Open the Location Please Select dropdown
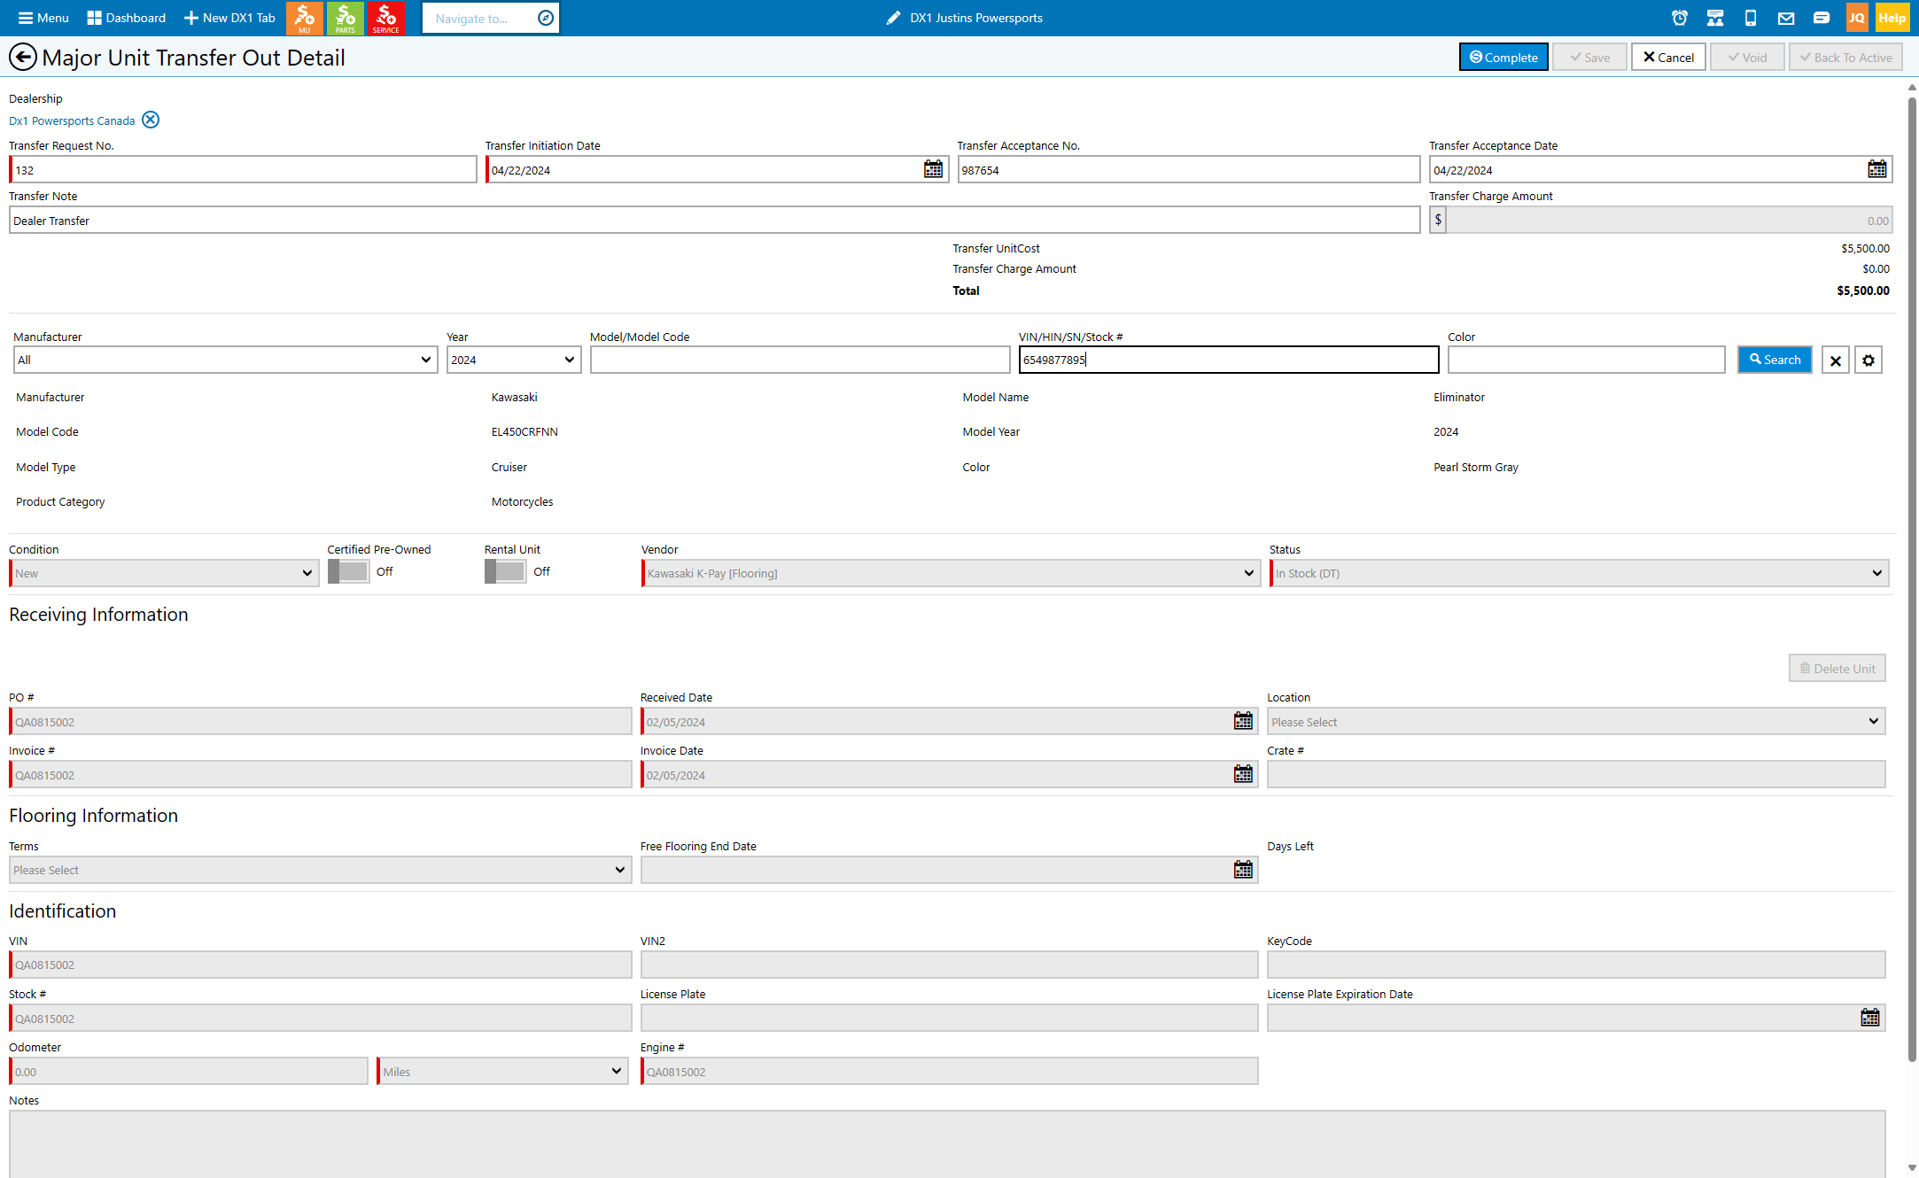 (1576, 721)
